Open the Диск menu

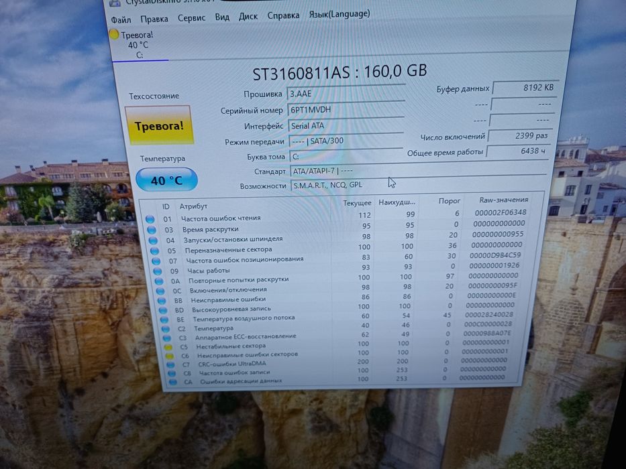[248, 16]
